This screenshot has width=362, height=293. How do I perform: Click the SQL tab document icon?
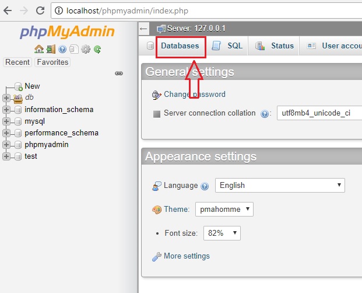coord(216,46)
